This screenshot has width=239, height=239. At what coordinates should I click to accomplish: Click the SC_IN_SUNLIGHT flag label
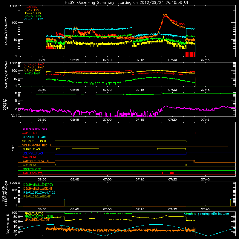[34, 141]
